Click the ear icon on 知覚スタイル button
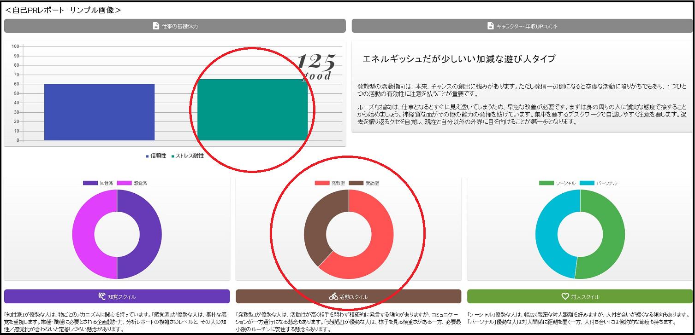Image resolution: width=695 pixels, height=335 pixels. tap(102, 296)
